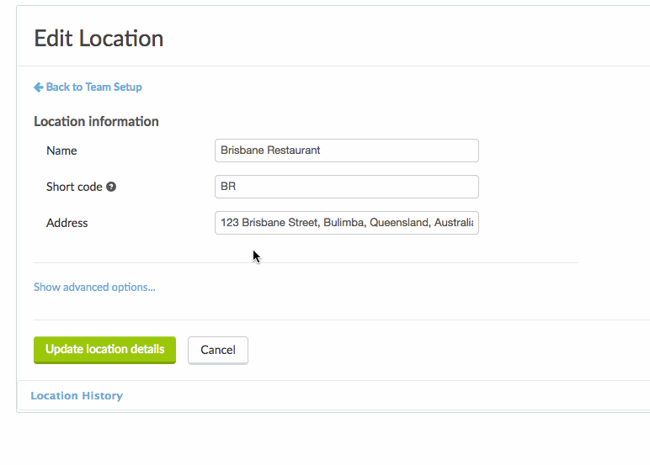Click the back arrow icon beside Team Setup
650x465 pixels.
click(x=39, y=87)
